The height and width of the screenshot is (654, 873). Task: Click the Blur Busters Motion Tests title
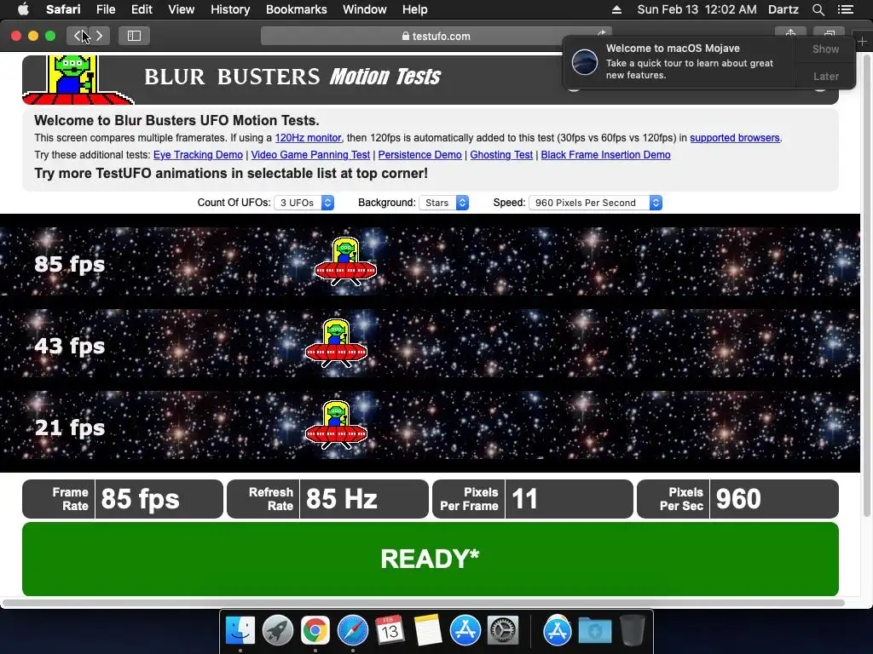click(x=292, y=77)
